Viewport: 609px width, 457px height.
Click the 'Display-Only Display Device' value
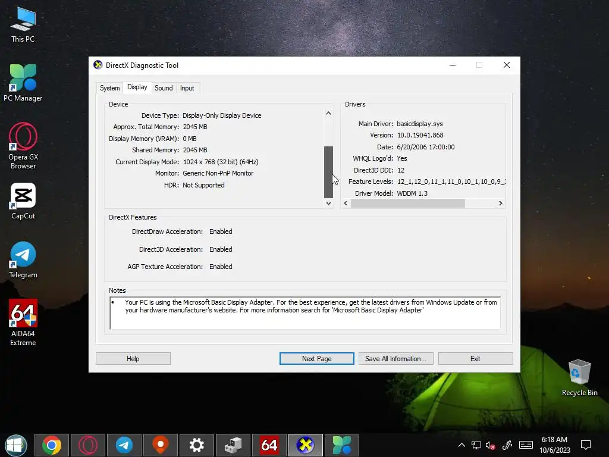click(222, 115)
